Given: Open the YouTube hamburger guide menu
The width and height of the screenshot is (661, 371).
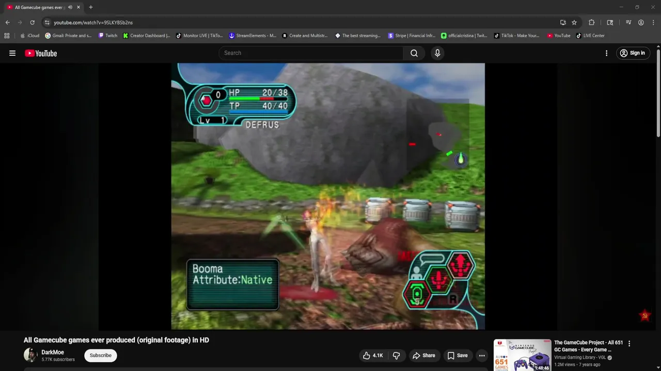Looking at the screenshot, I should pyautogui.click(x=12, y=53).
